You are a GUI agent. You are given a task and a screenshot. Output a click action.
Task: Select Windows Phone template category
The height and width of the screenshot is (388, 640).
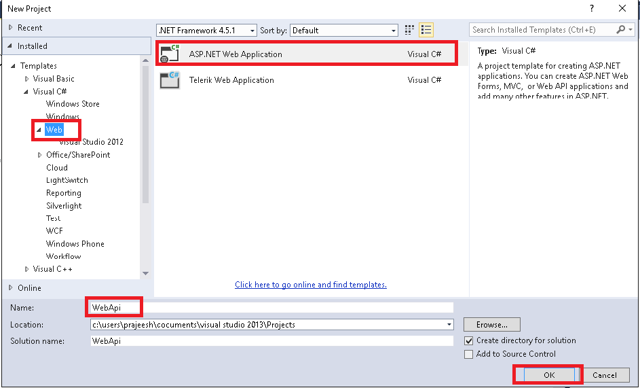tap(75, 244)
